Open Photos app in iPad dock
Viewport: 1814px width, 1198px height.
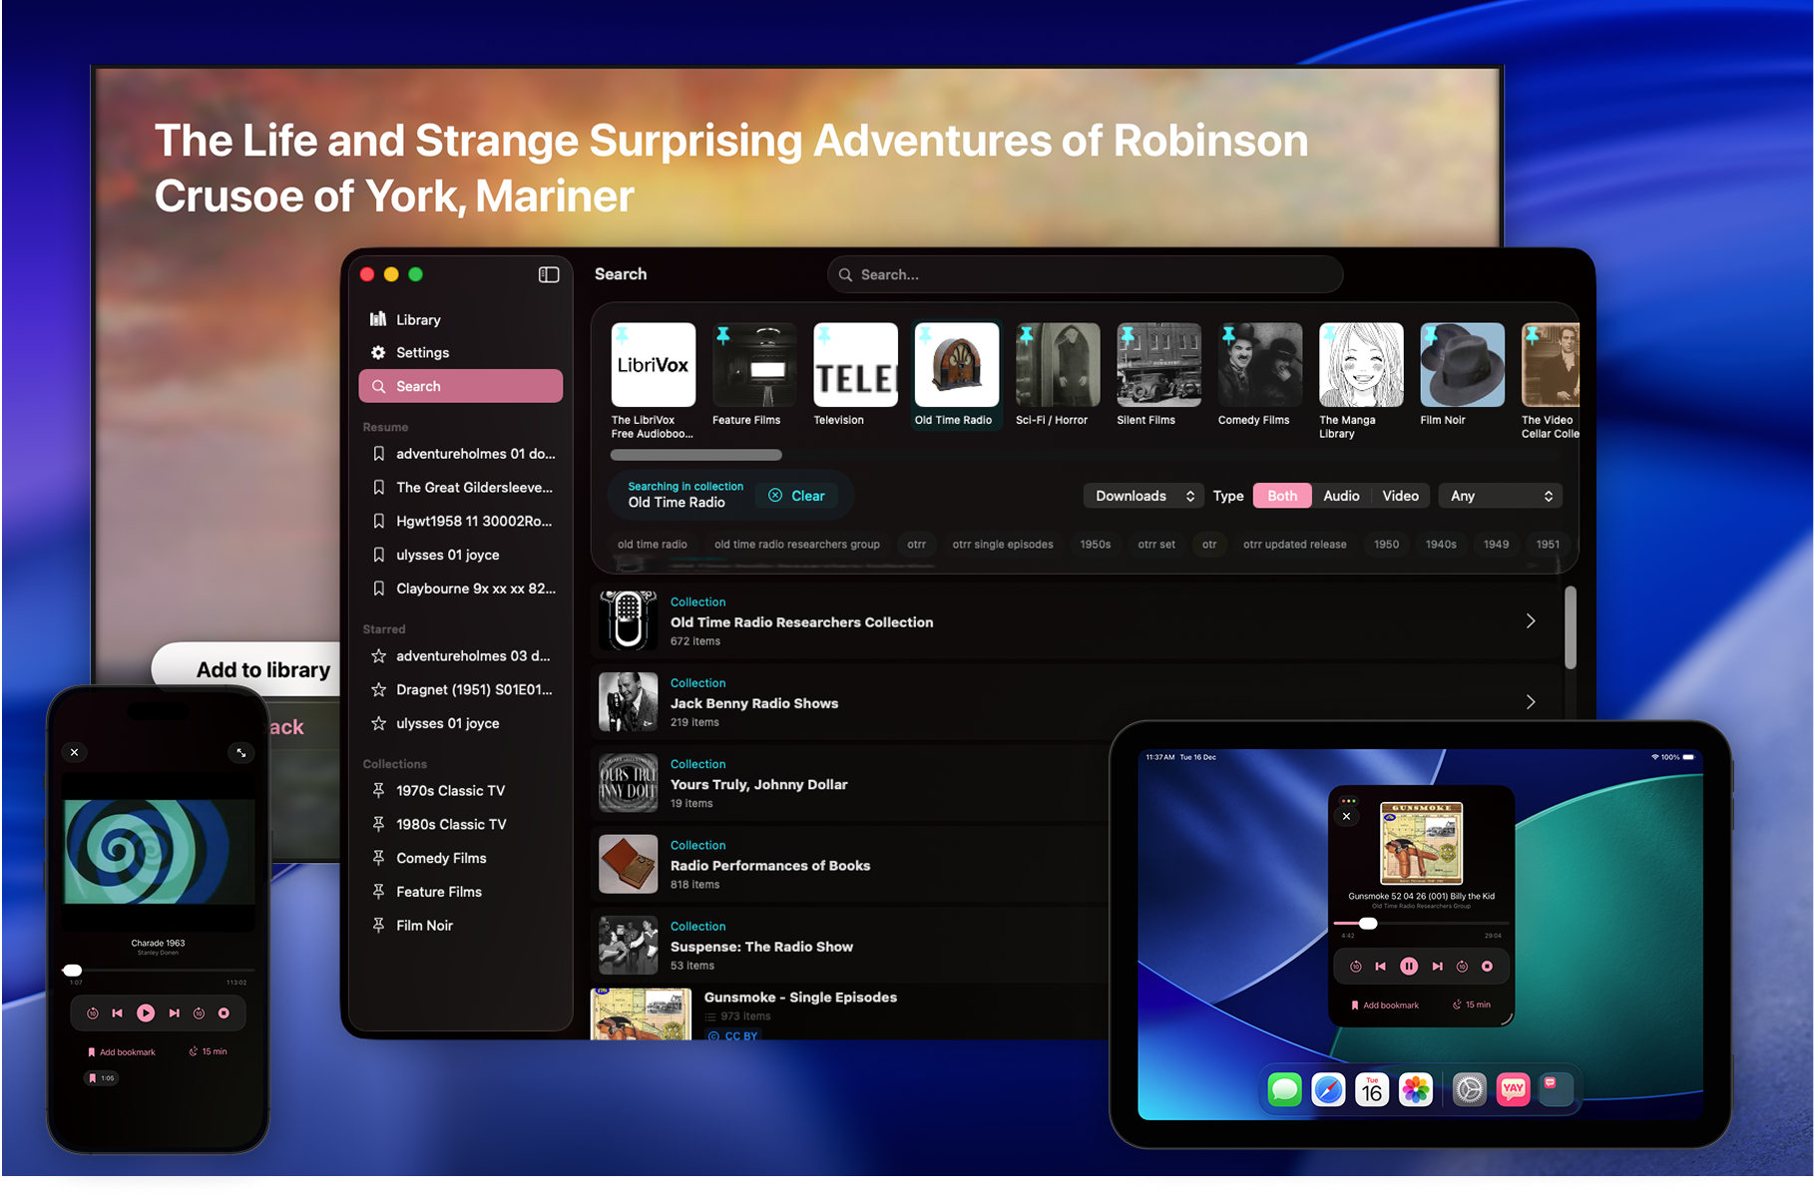tap(1415, 1089)
